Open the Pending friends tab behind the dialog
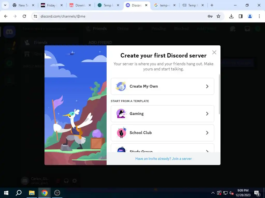265x198 pixels. pyautogui.click(x=159, y=29)
